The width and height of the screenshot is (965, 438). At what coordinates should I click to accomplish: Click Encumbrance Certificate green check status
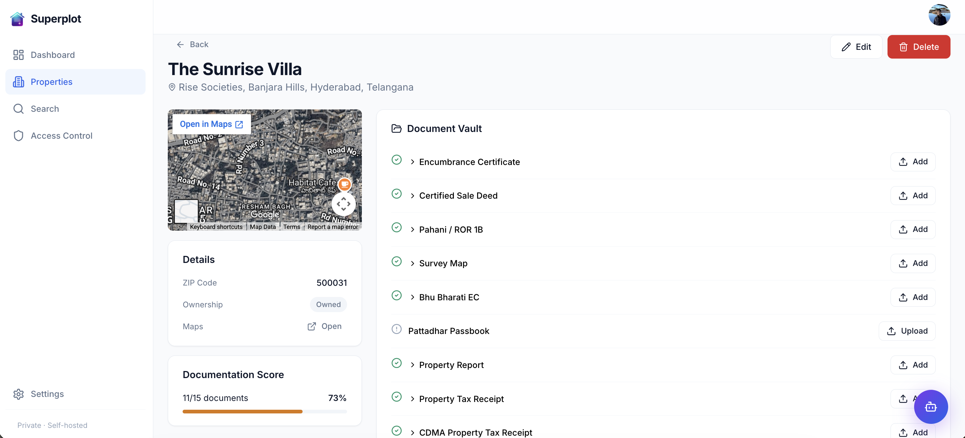396,160
